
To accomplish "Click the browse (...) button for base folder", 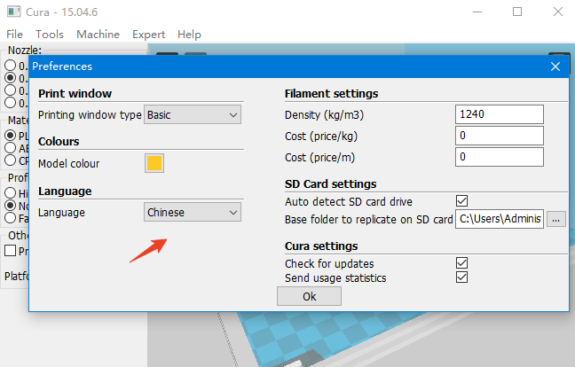I will [x=556, y=218].
